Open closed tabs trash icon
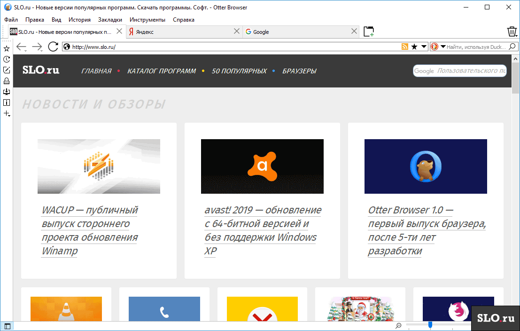Image resolution: width=520 pixels, height=331 pixels. click(x=512, y=32)
